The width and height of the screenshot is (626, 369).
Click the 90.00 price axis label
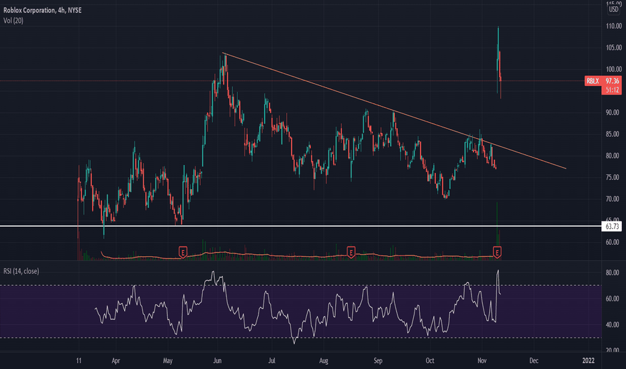point(614,113)
